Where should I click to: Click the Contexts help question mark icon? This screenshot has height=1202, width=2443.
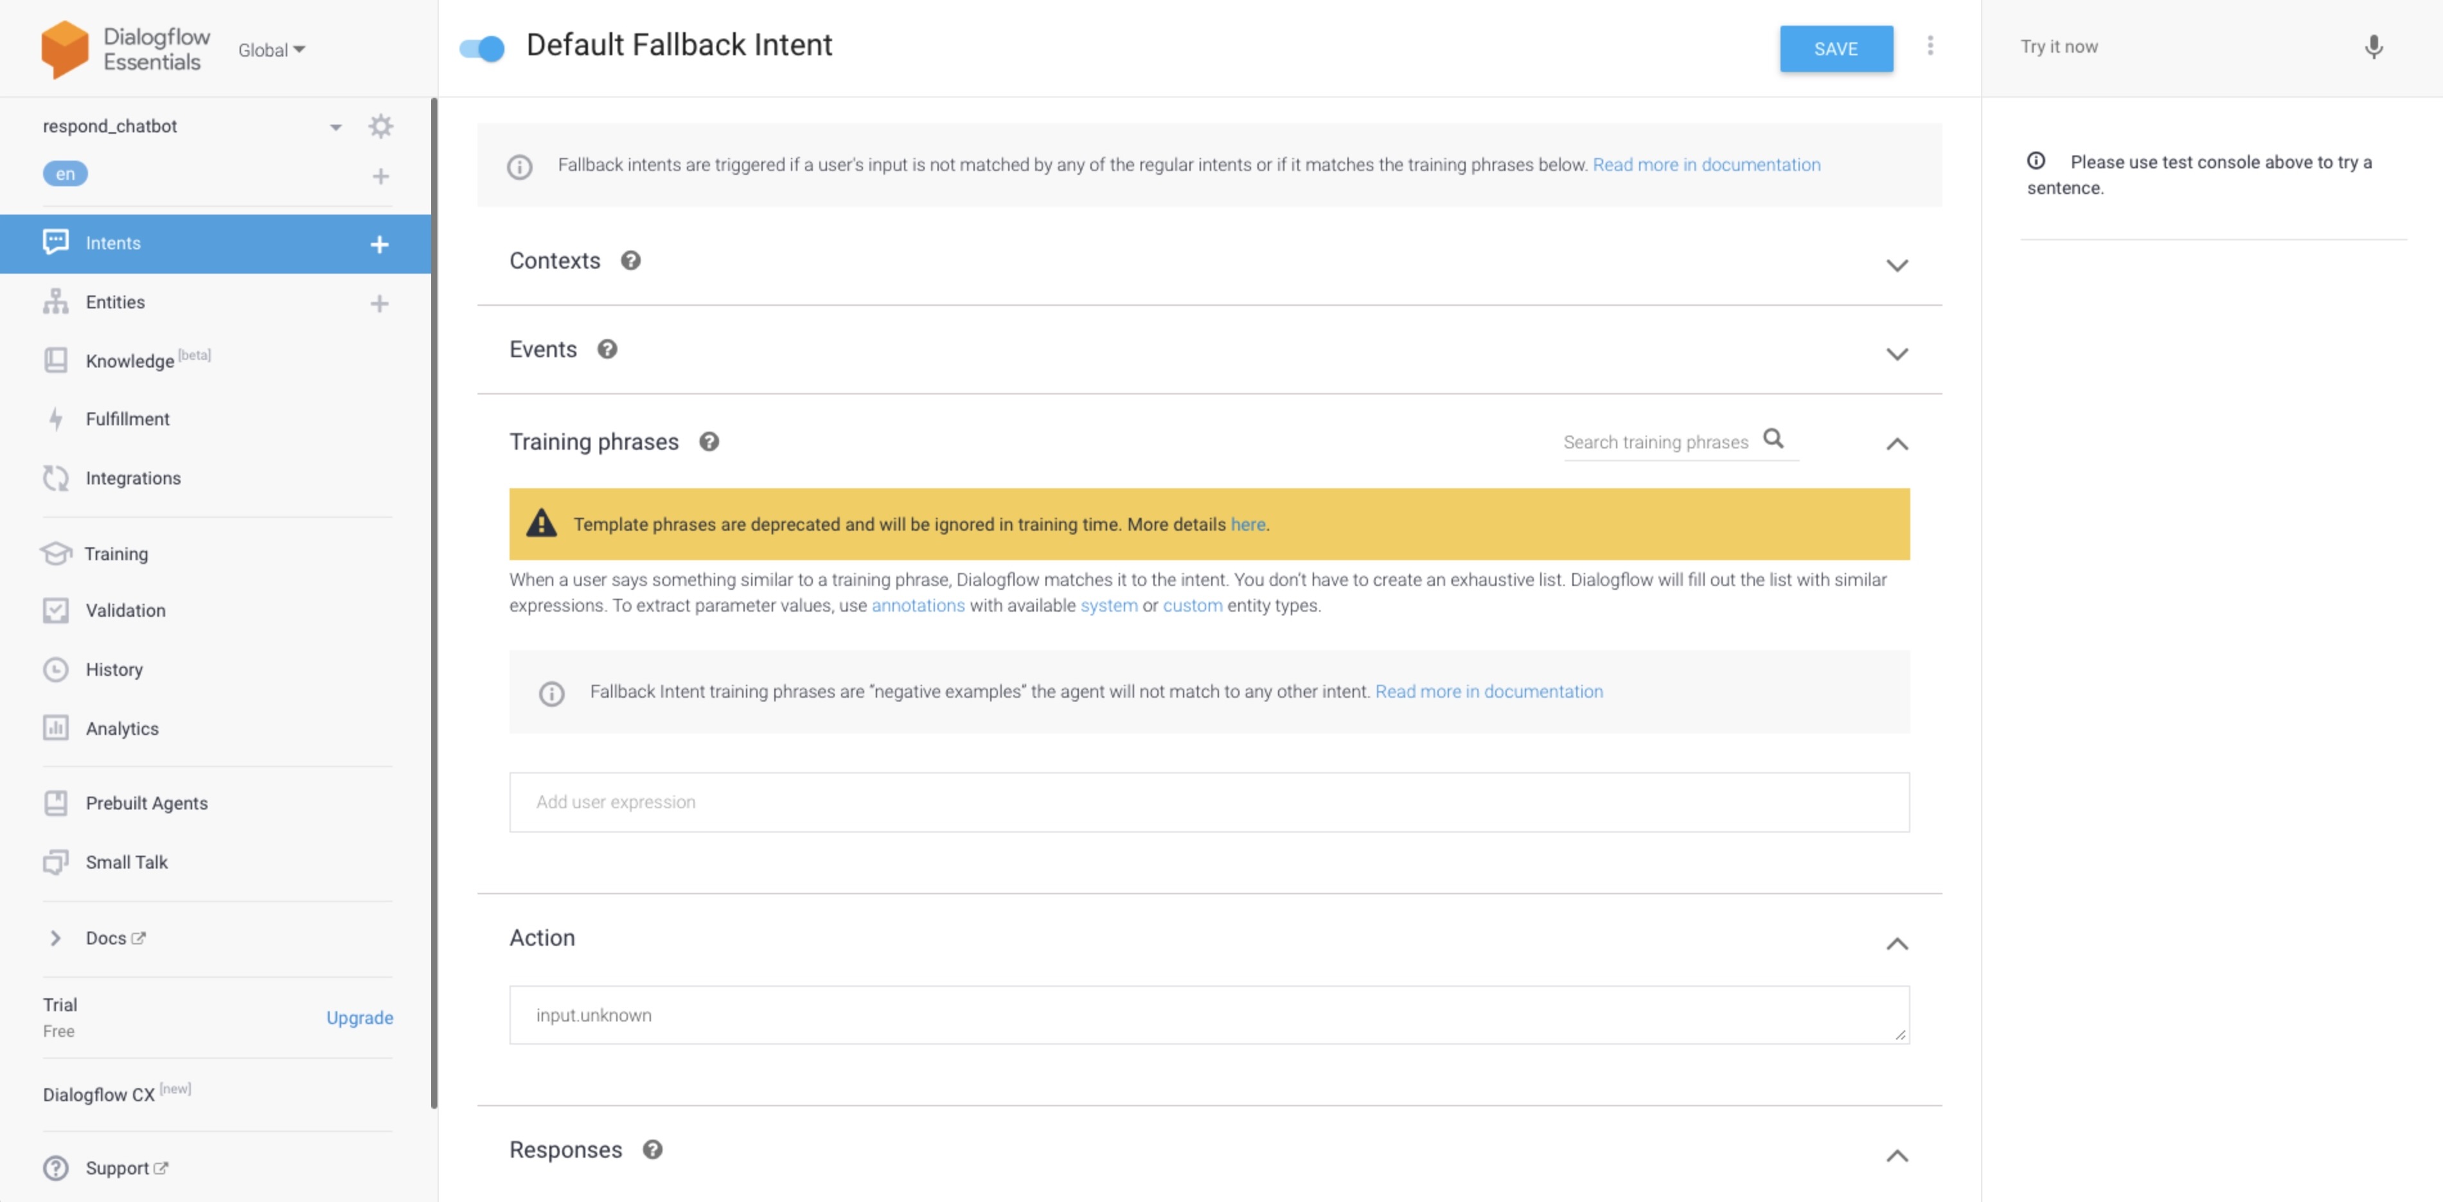(x=630, y=261)
